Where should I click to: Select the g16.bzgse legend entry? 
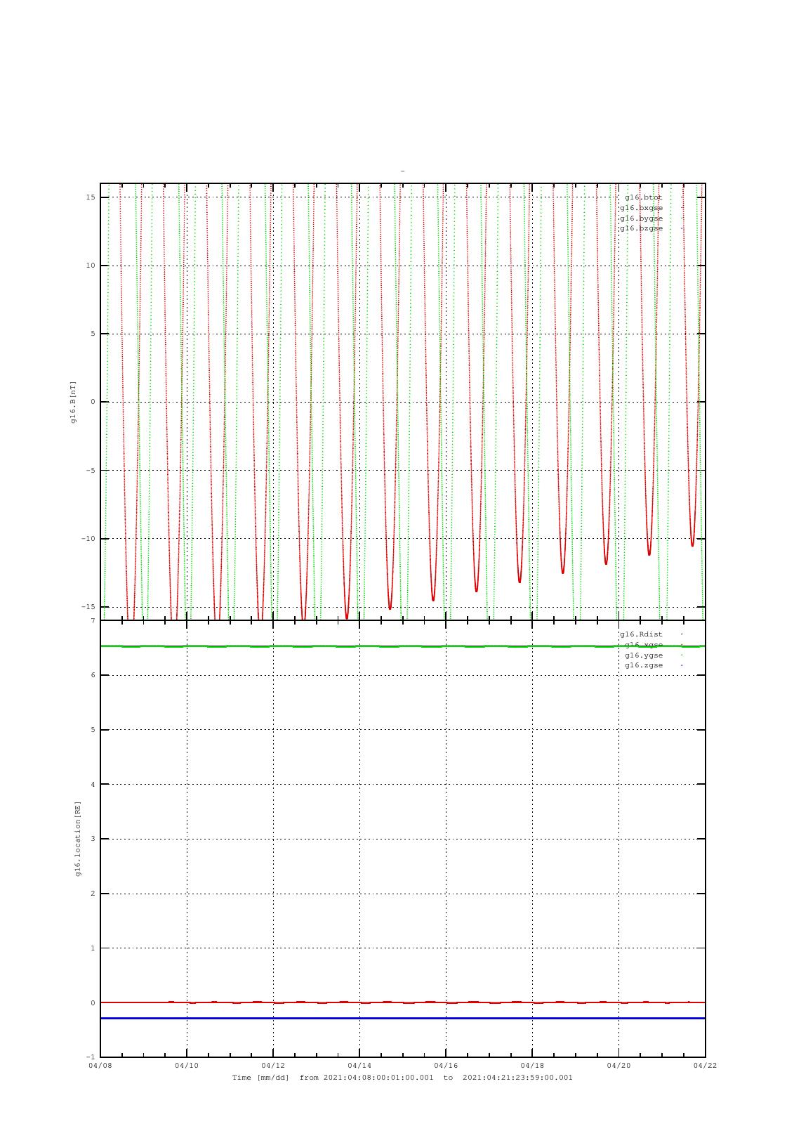(641, 228)
